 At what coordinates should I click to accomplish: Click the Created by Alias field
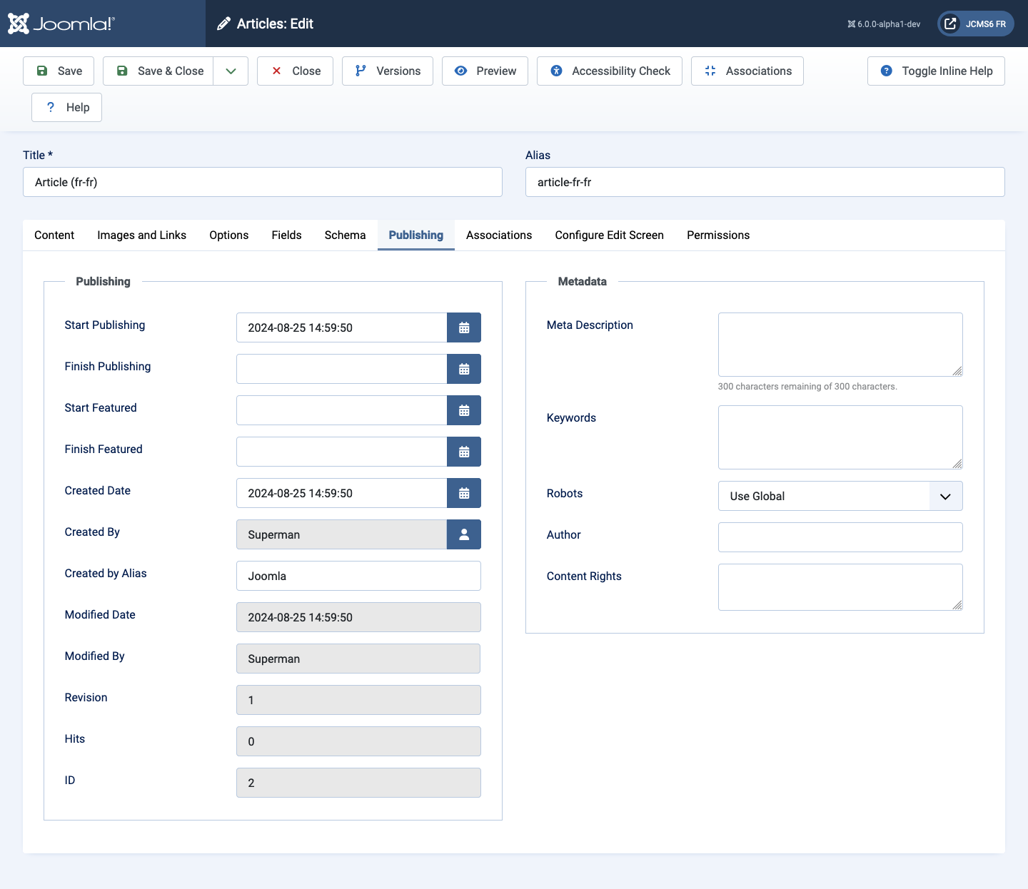pyautogui.click(x=358, y=576)
